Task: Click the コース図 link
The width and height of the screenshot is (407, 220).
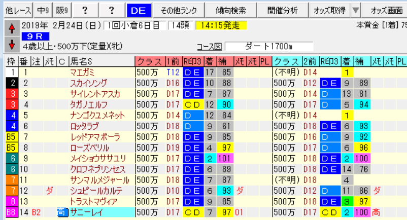Action: coord(210,47)
